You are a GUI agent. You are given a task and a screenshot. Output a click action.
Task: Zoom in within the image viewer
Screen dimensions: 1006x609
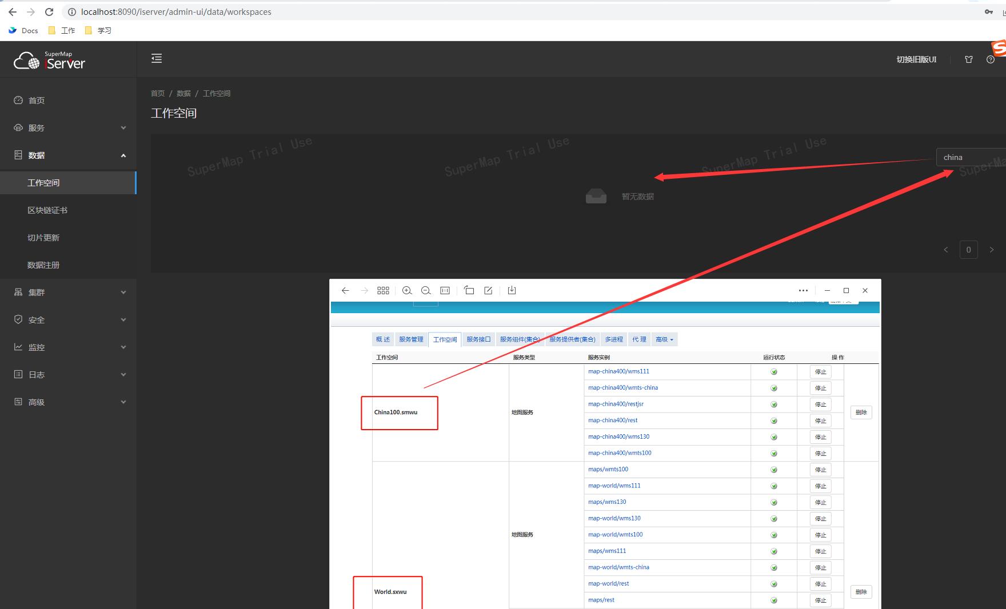click(407, 290)
